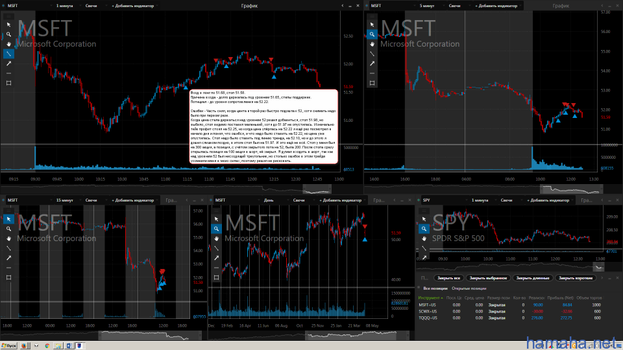This screenshot has height=350, width=623.
Task: Select the rectangle tool in MSFT 1-minute chart
Action: point(8,83)
